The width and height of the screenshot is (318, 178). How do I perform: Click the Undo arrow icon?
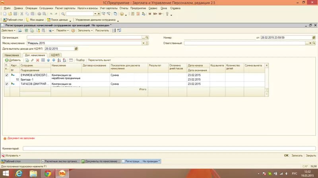[x=51, y=14]
